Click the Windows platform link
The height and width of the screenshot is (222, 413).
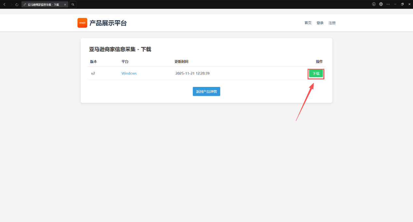click(x=129, y=74)
